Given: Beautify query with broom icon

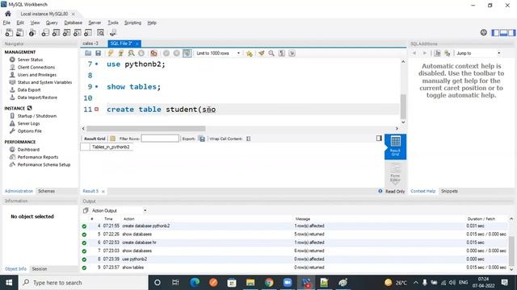Looking at the screenshot, I should point(262,53).
